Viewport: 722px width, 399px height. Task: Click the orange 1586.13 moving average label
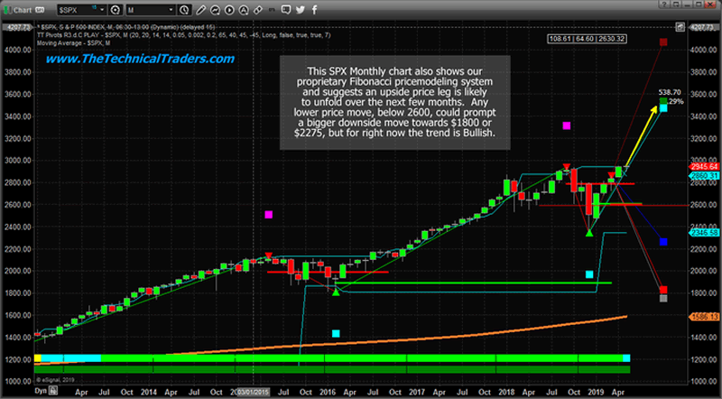point(704,317)
